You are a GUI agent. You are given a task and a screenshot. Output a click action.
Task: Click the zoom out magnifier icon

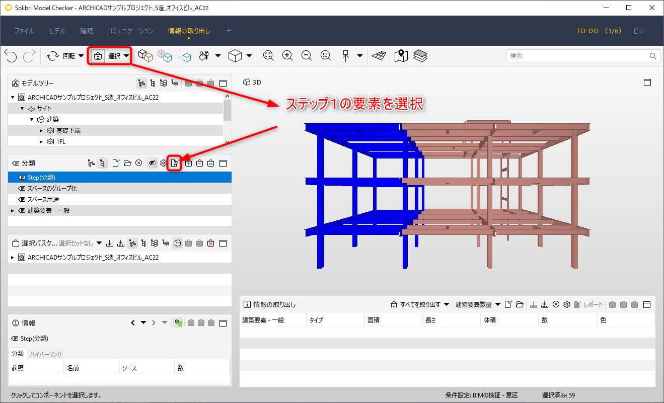point(307,56)
